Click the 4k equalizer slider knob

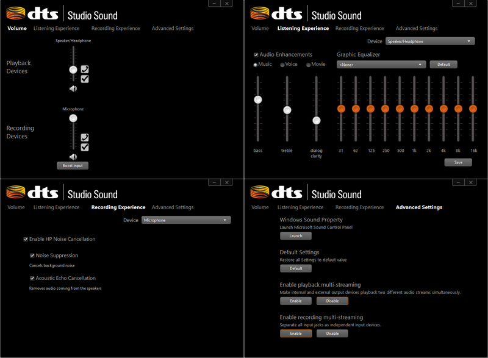pyautogui.click(x=443, y=109)
